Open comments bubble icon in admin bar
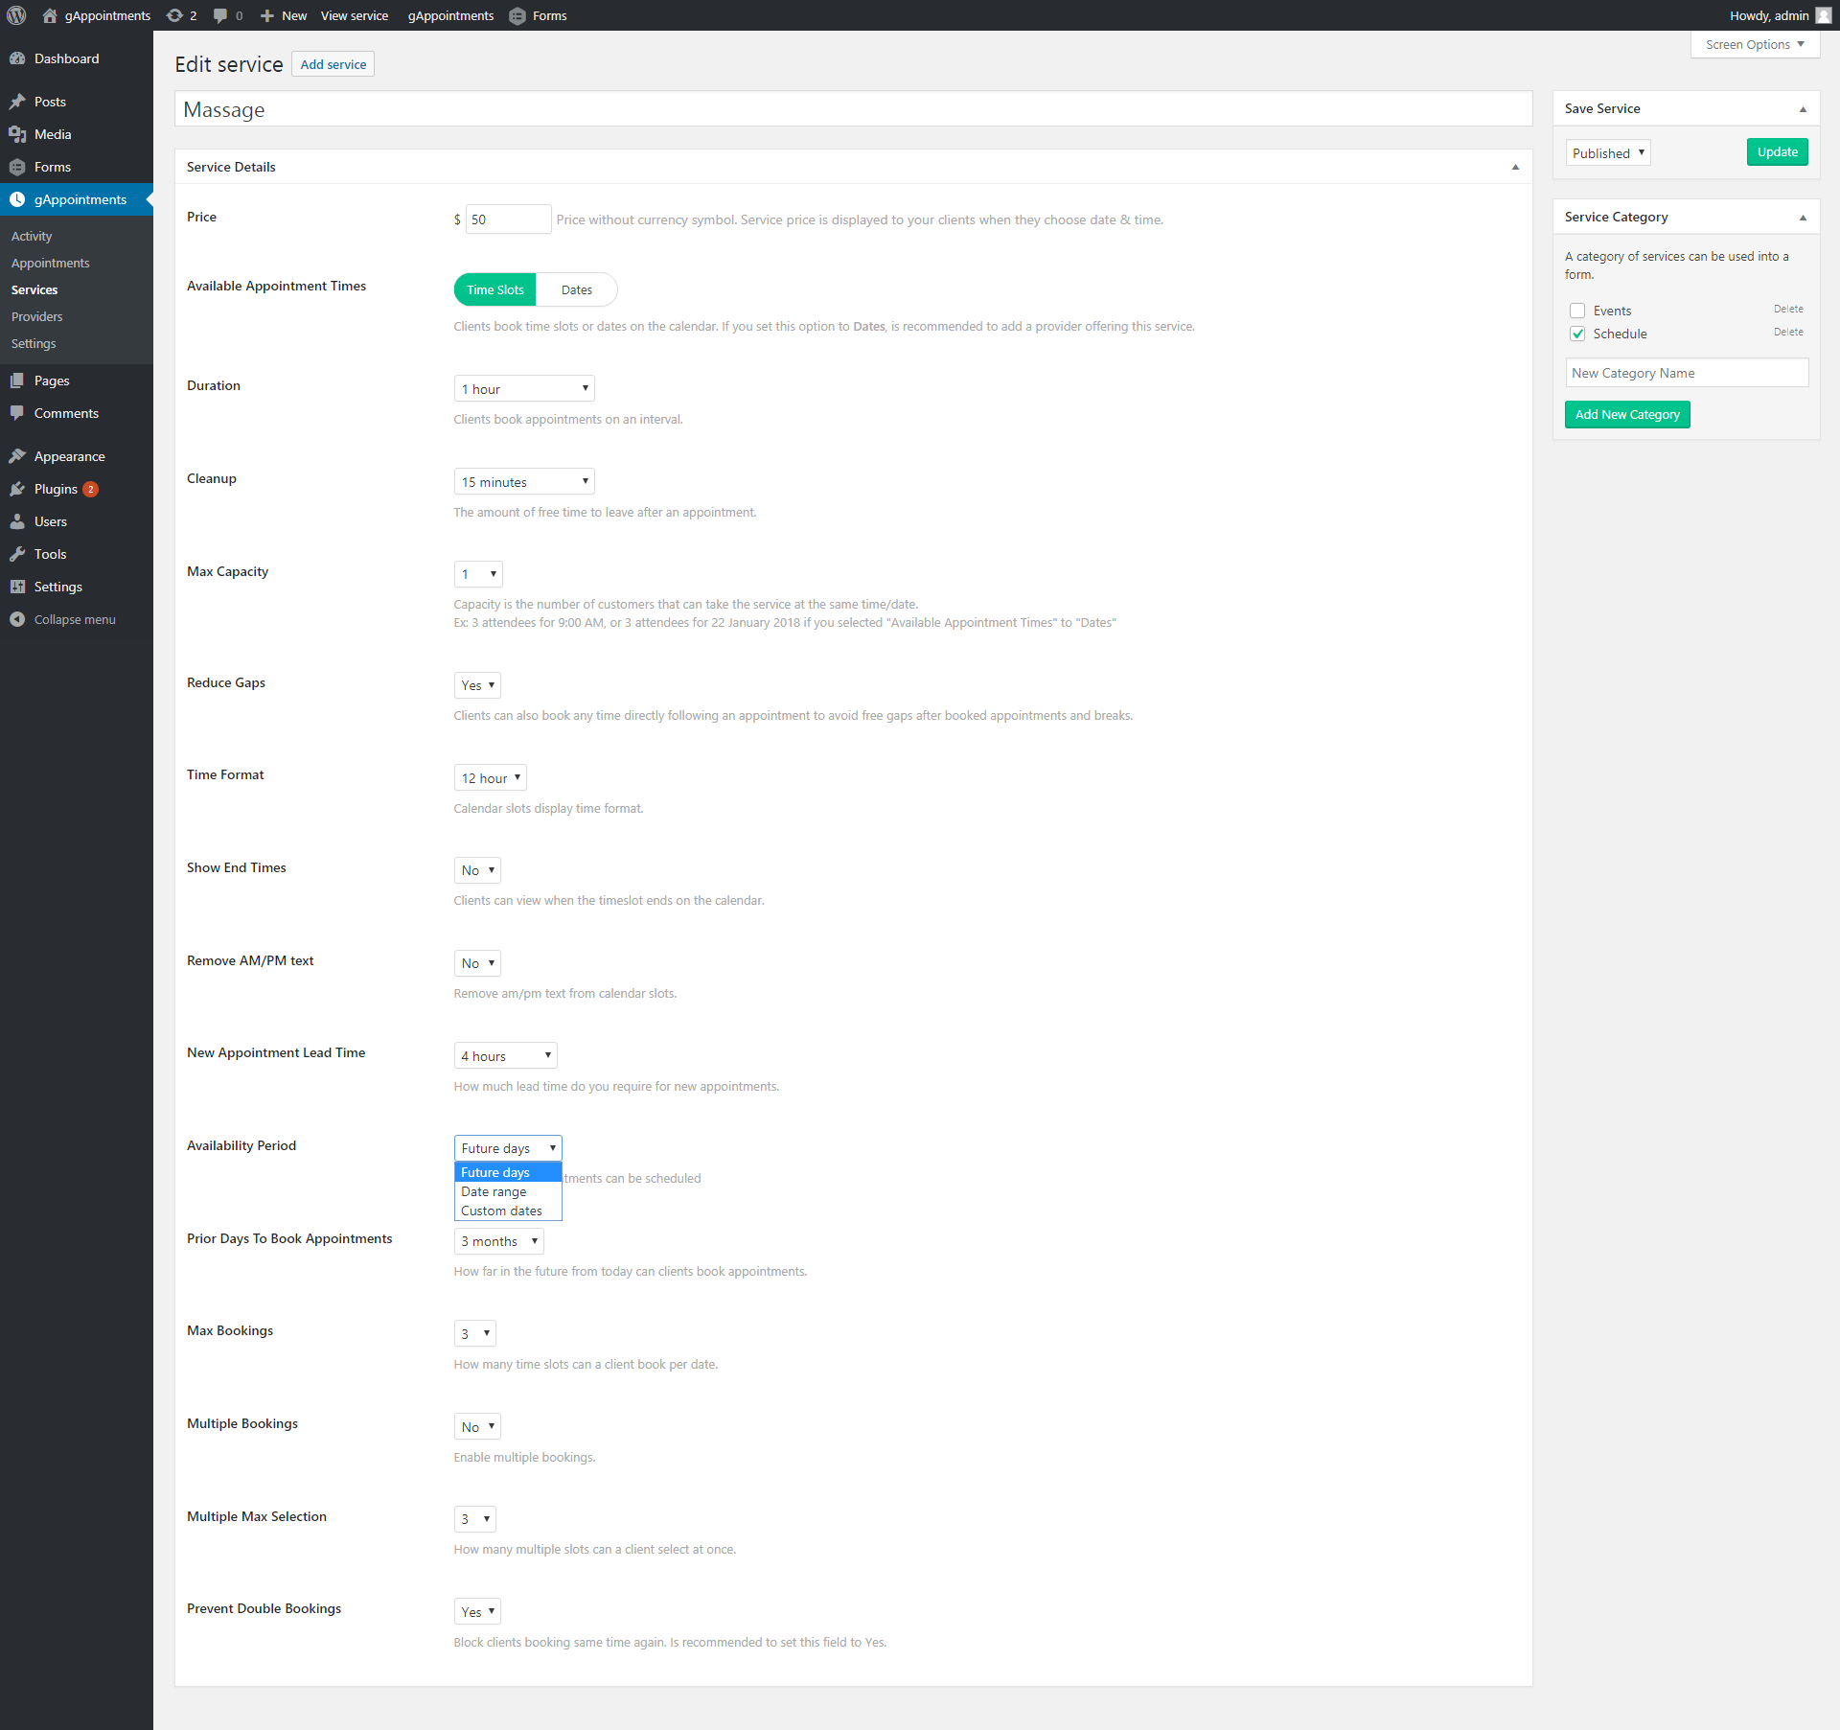The image size is (1840, 1730). 220,15
